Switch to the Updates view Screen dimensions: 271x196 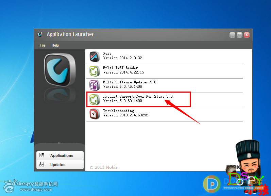click(x=60, y=165)
